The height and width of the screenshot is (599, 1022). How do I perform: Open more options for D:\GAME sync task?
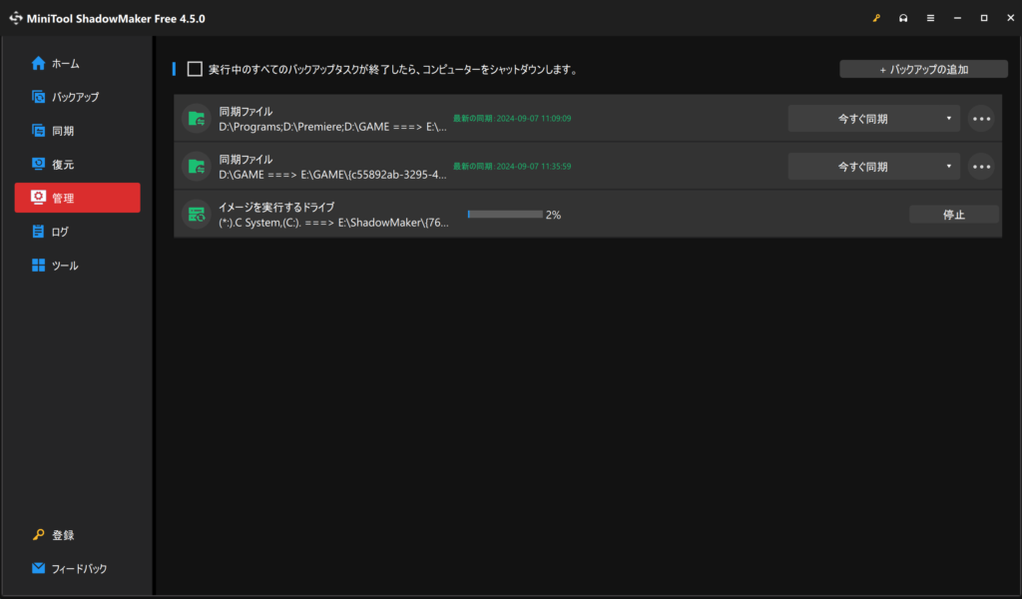[x=981, y=166]
